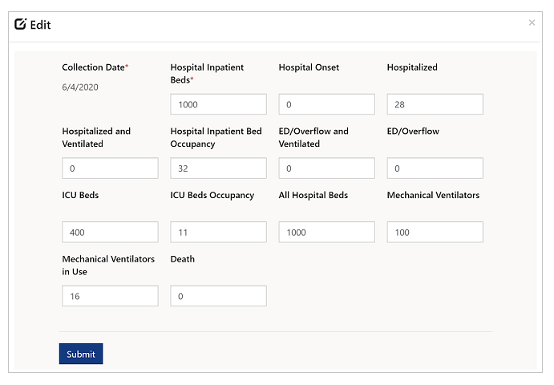The image size is (554, 385).
Task: Click the Edit dialog title text
Action: tap(40, 25)
